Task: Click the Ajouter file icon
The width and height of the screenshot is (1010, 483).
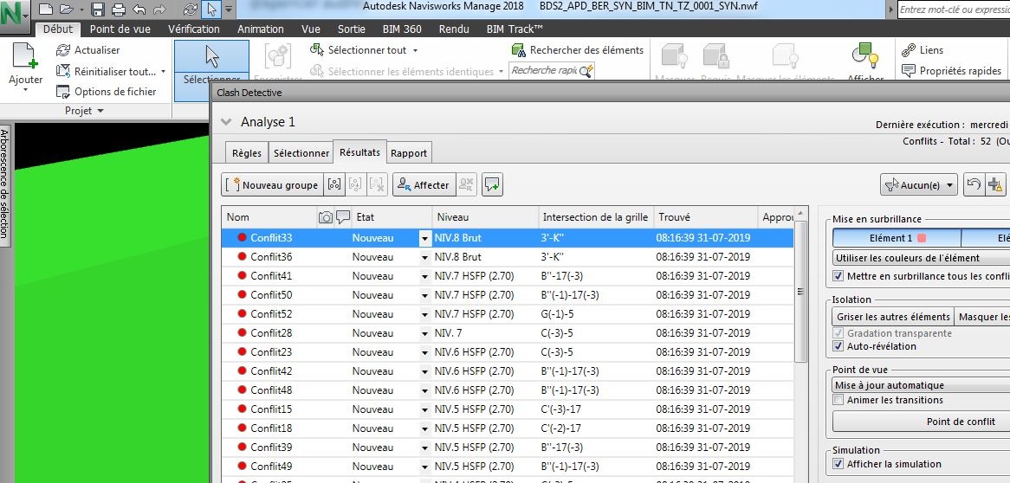Action: click(25, 57)
